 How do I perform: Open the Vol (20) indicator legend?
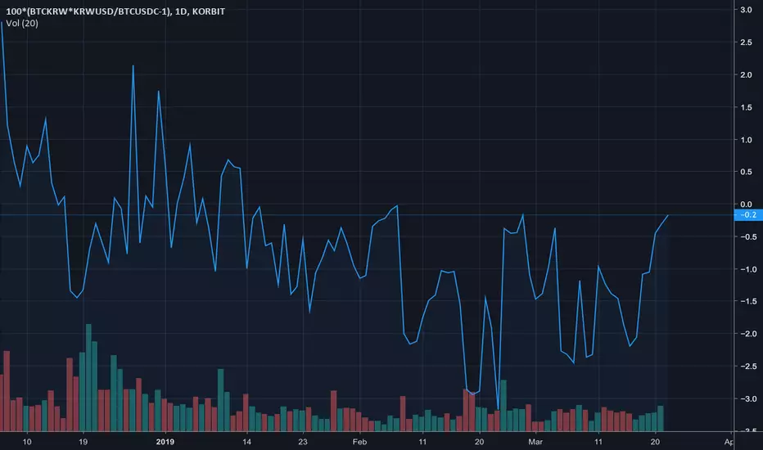22,24
